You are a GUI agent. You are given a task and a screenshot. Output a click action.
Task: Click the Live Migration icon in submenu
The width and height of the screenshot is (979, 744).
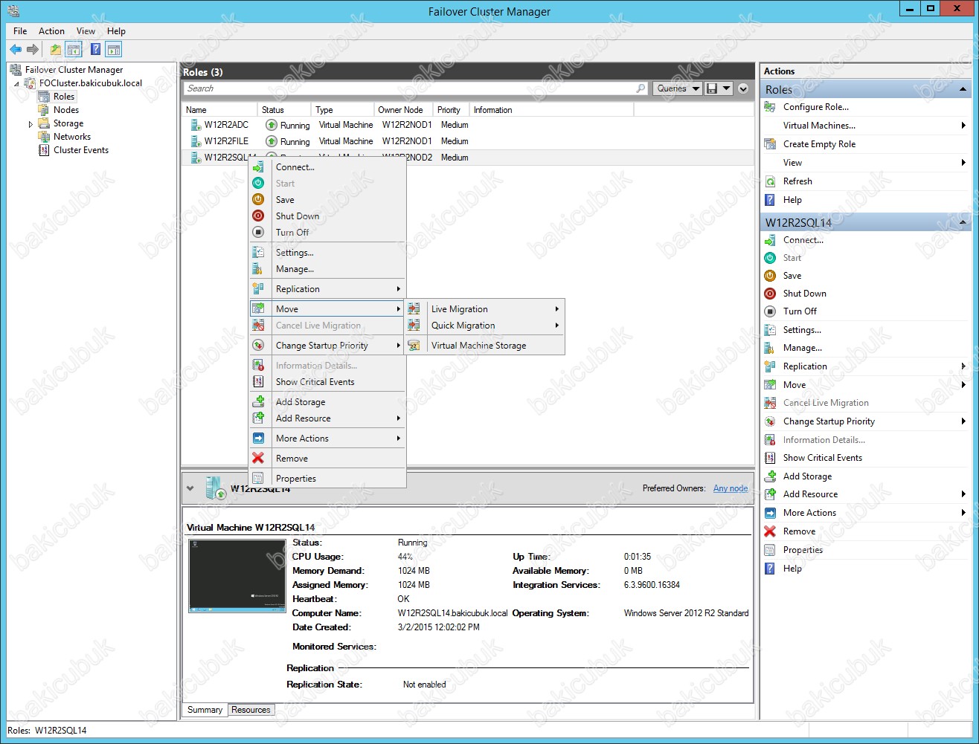[414, 309]
